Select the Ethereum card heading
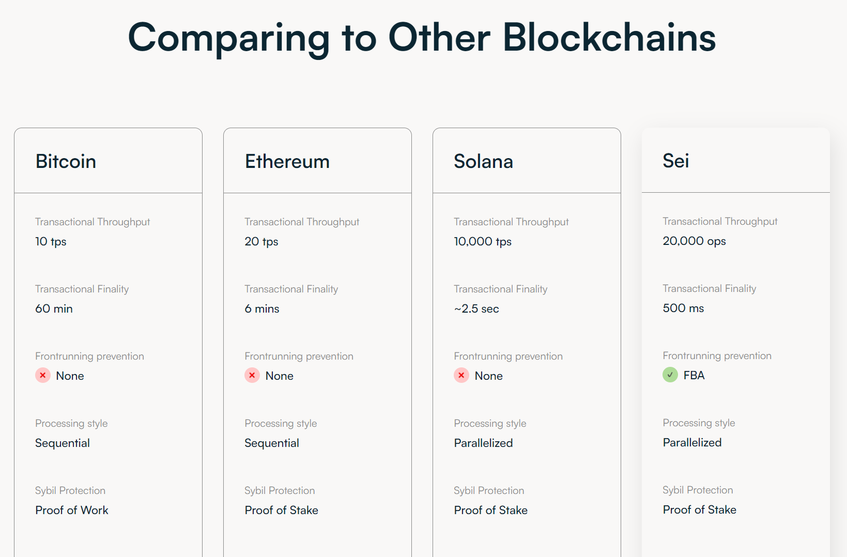The width and height of the screenshot is (847, 557). (x=287, y=162)
